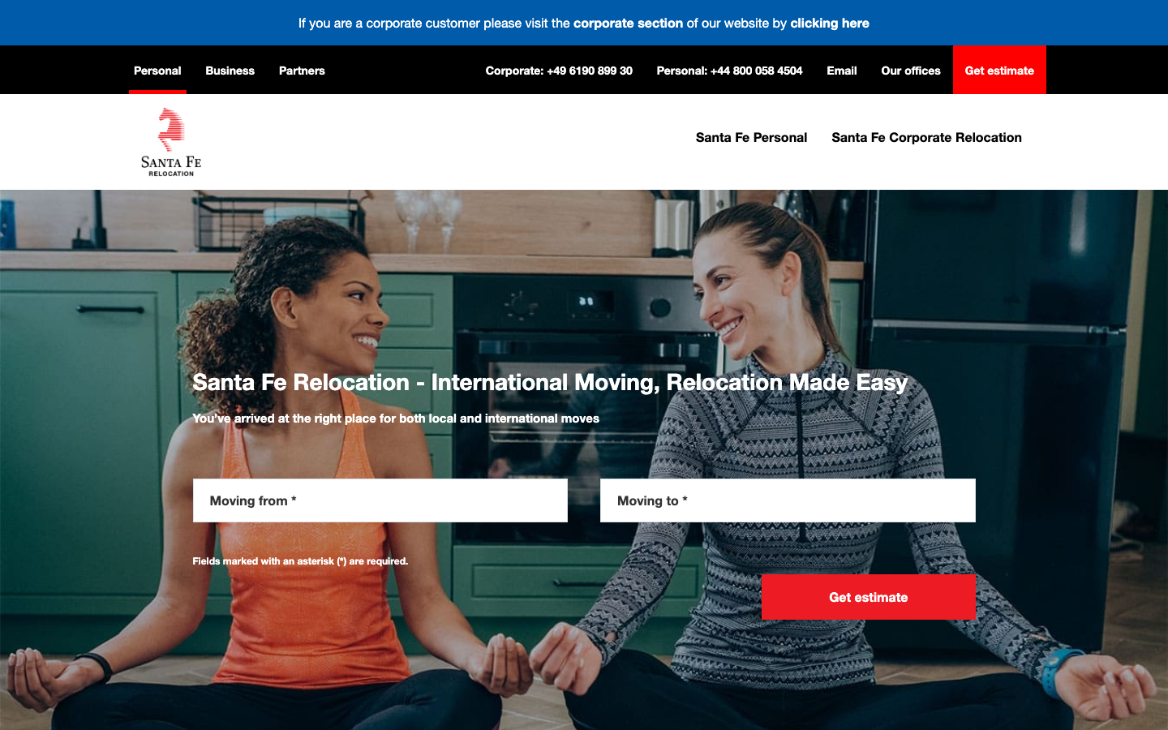The width and height of the screenshot is (1168, 730).
Task: Open the Personal tab
Action: point(157,71)
